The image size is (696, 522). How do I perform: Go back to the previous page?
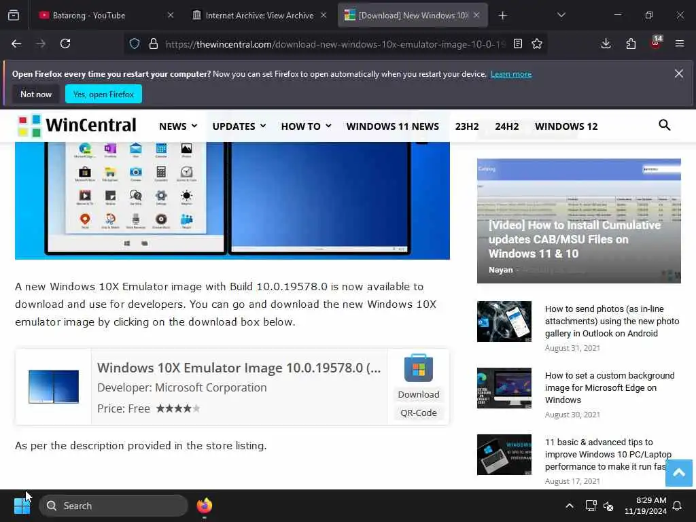pos(16,43)
